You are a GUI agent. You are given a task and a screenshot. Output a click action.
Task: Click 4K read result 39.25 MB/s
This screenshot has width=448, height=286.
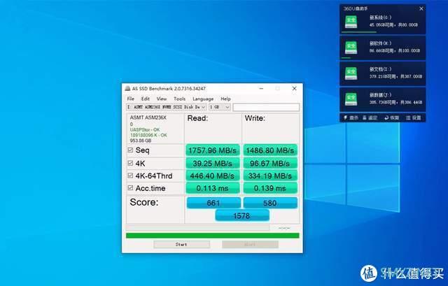coord(213,163)
